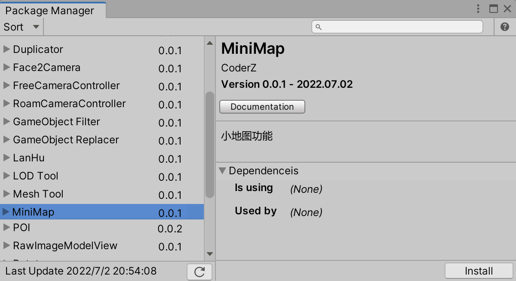516x281 pixels.
Task: Refresh the package list
Action: (x=199, y=272)
